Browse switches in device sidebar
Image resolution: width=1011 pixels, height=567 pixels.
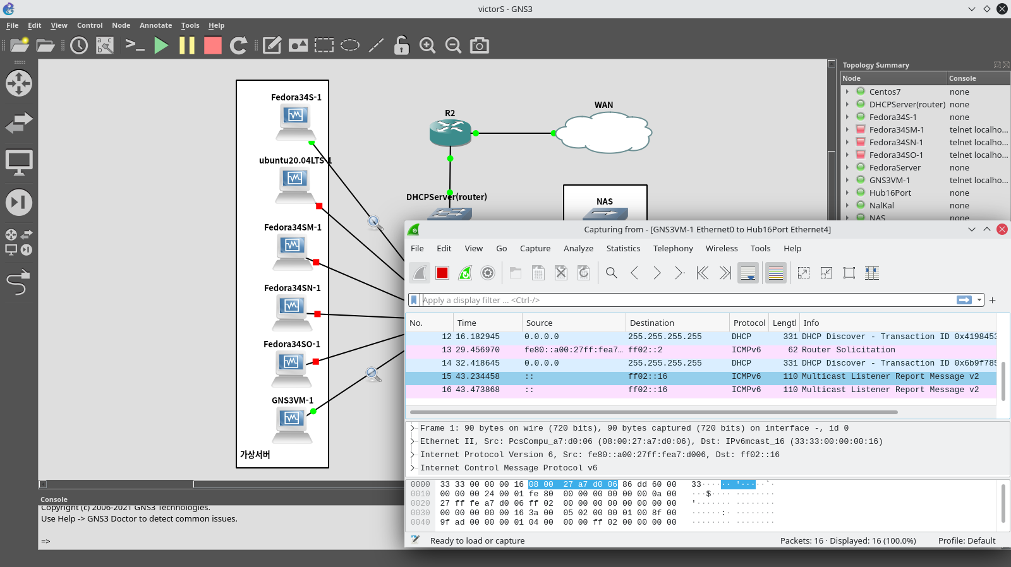(19, 122)
